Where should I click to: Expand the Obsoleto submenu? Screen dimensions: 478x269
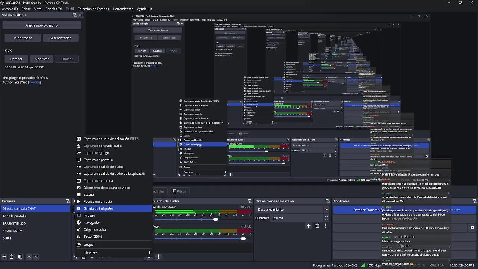[x=114, y=253]
